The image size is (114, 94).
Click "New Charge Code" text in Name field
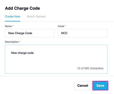click(20, 33)
